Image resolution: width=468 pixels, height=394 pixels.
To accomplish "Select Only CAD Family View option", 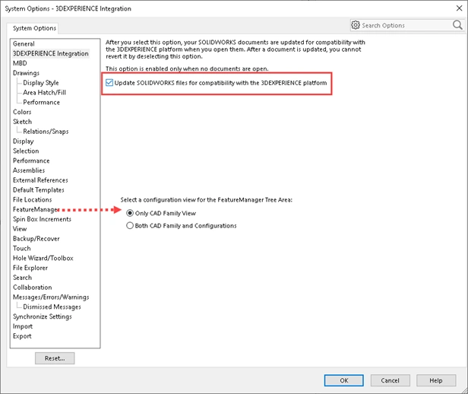I will click(x=130, y=213).
